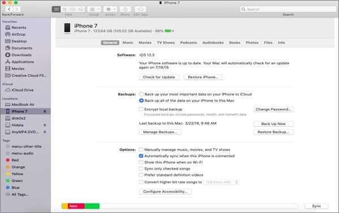Screen dimensions: 339x213
Task: Switch to the Books tab
Action: (x=235, y=43)
